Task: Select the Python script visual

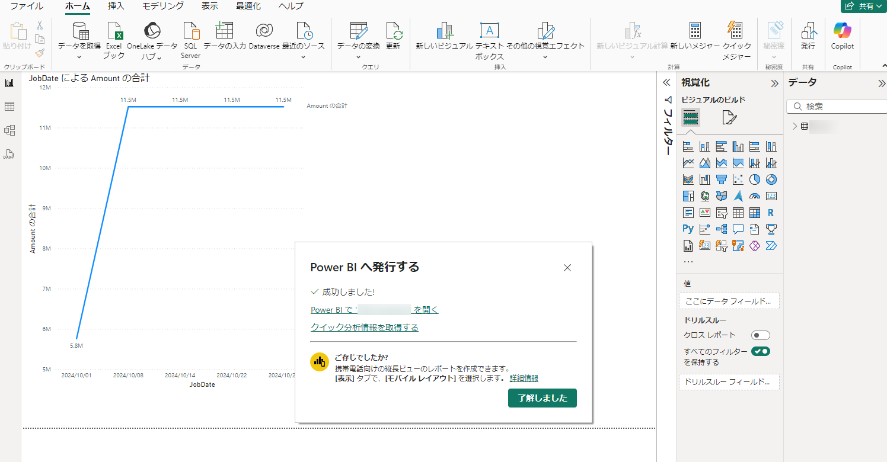Action: coord(688,229)
